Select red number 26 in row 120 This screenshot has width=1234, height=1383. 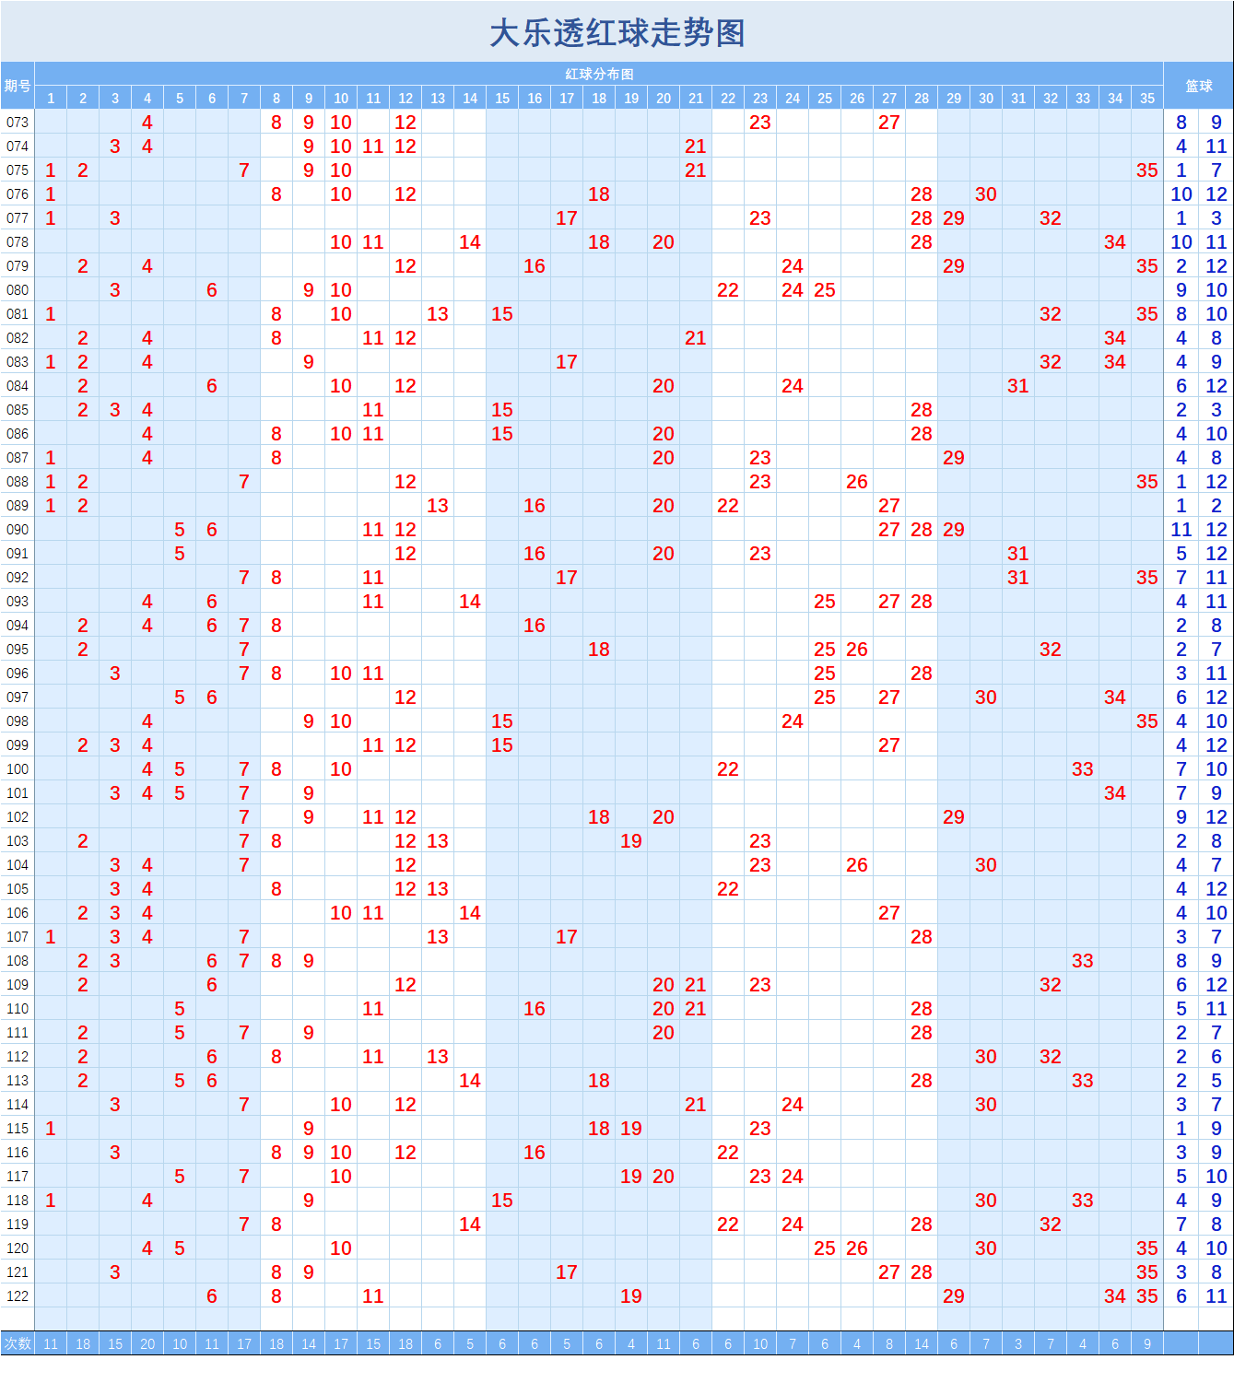(857, 1248)
